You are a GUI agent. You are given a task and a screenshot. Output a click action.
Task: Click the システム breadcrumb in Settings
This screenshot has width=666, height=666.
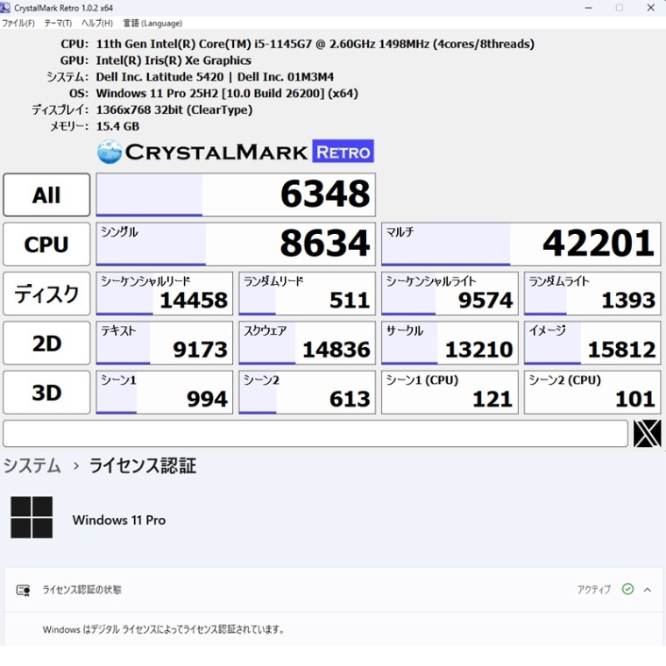32,465
